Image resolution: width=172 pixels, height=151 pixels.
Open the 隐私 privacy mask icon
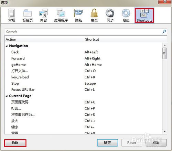tap(78, 15)
